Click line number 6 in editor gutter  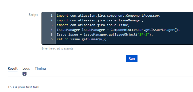pyautogui.click(x=51, y=39)
